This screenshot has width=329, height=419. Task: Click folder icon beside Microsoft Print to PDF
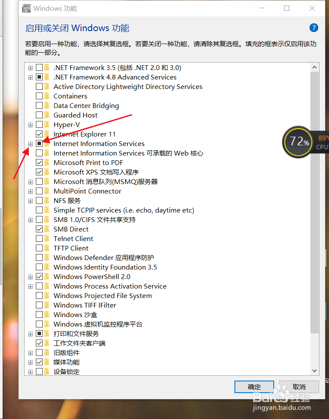tap(47, 162)
